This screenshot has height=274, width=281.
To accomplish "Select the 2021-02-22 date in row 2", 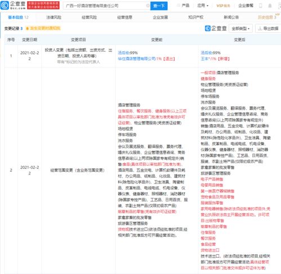I will click(29, 170).
